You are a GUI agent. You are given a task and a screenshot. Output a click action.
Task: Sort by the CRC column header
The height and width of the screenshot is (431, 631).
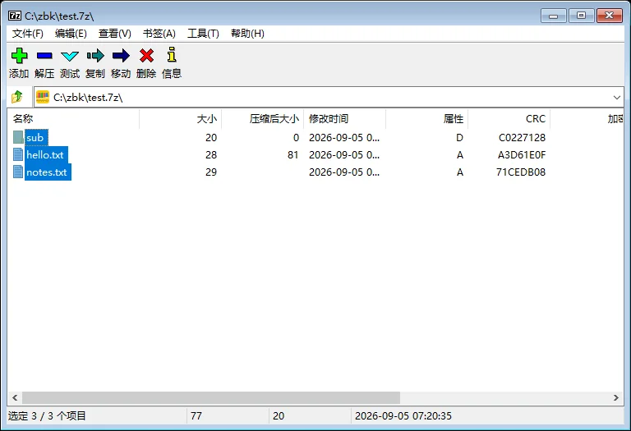click(509, 118)
